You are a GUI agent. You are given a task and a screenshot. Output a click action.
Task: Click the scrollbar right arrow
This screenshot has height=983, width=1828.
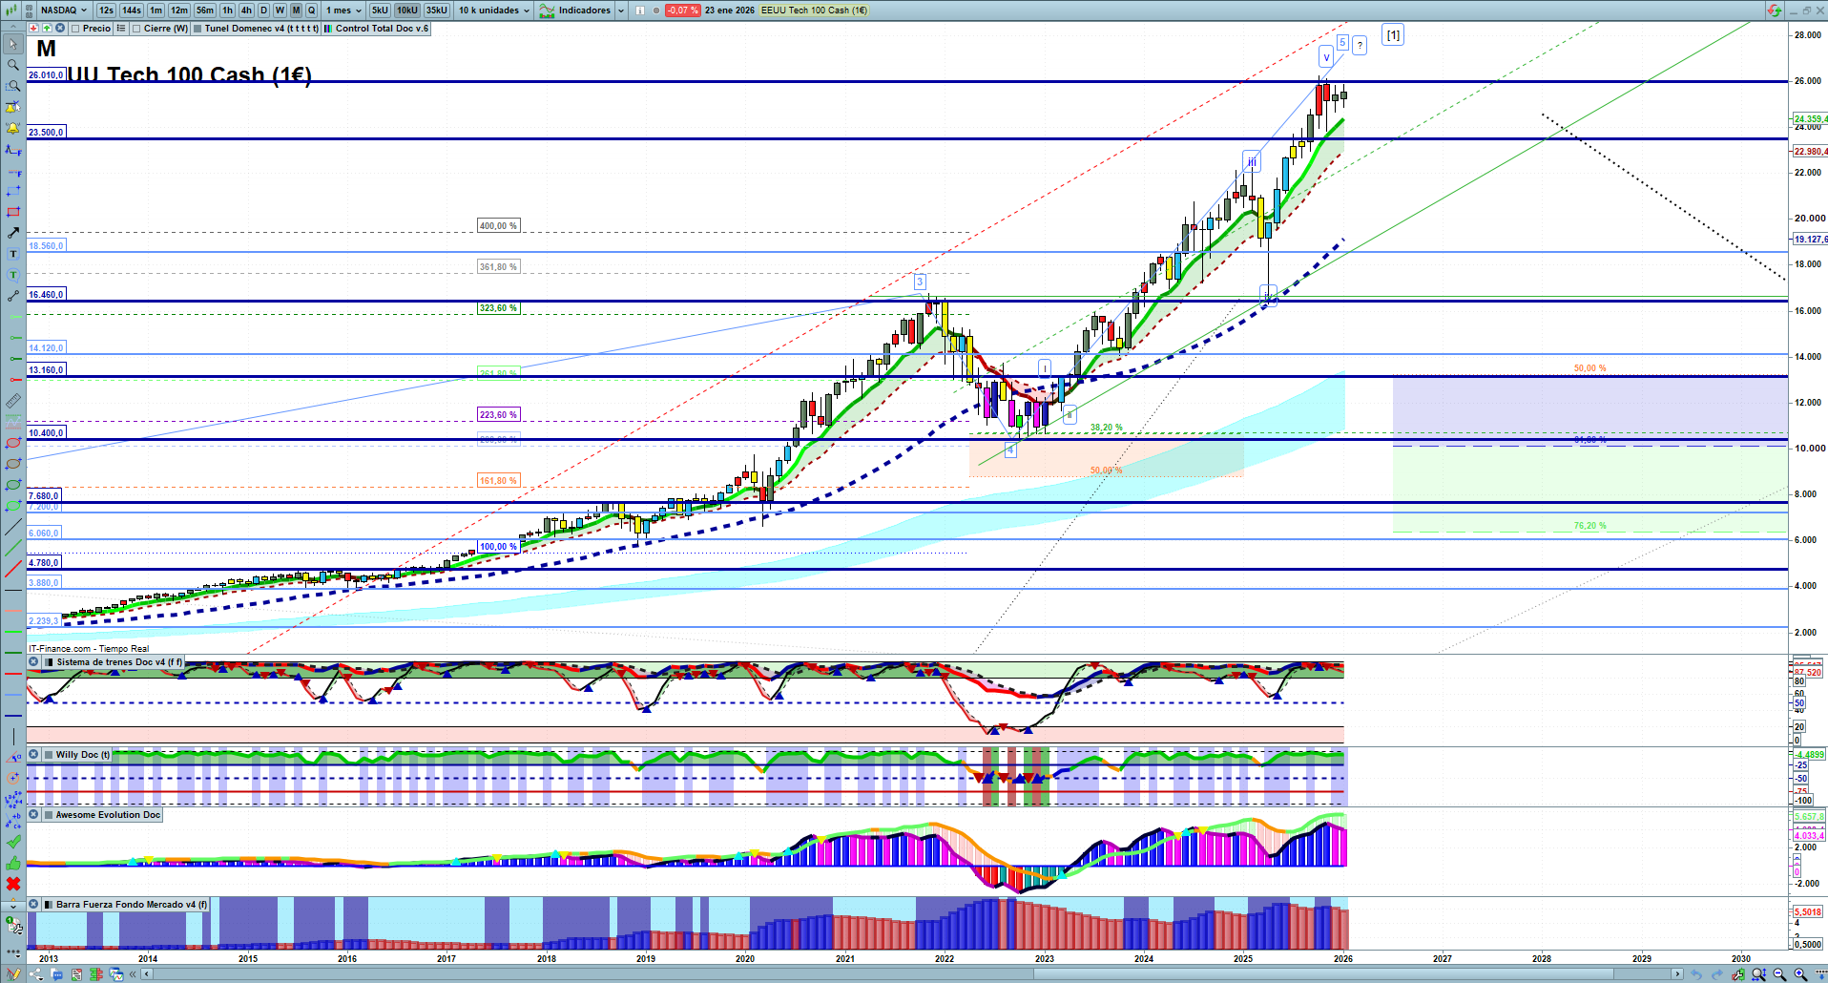coord(1677,974)
